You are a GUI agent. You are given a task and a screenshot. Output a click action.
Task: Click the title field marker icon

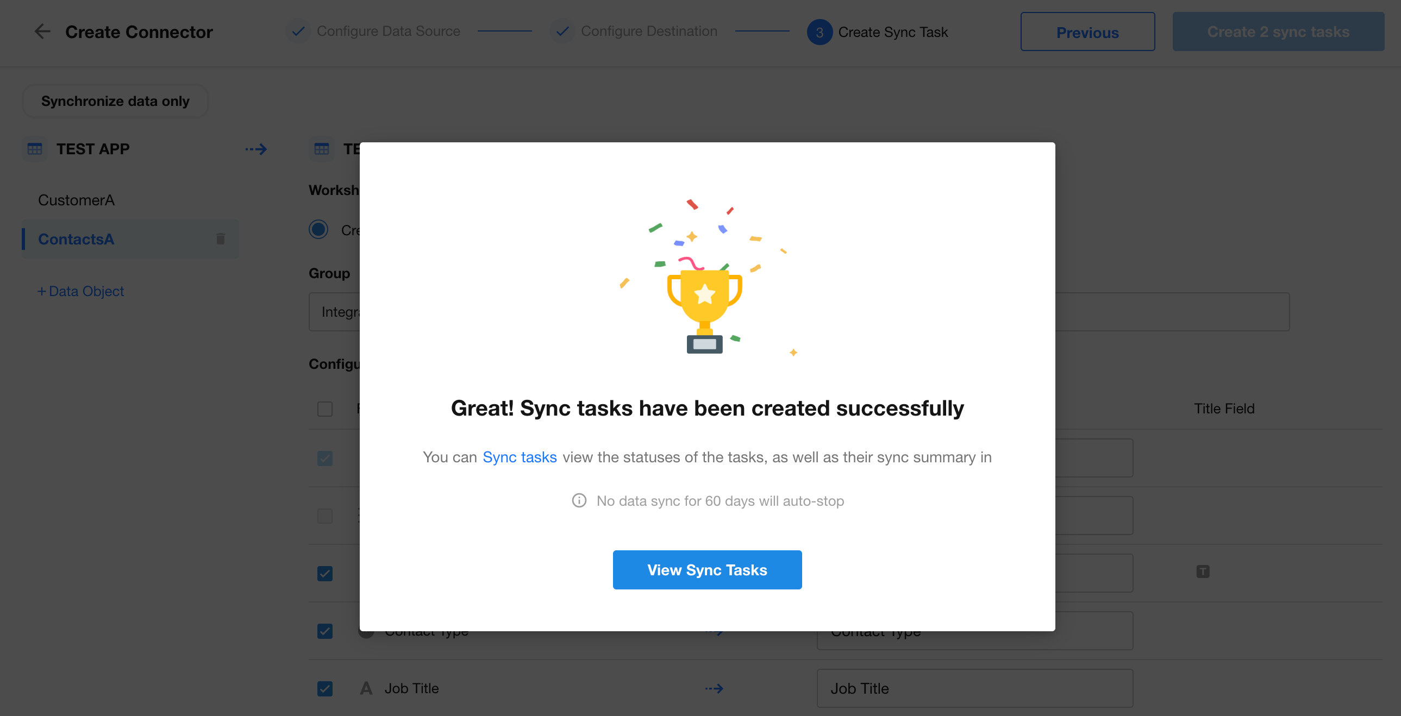pyautogui.click(x=1203, y=571)
